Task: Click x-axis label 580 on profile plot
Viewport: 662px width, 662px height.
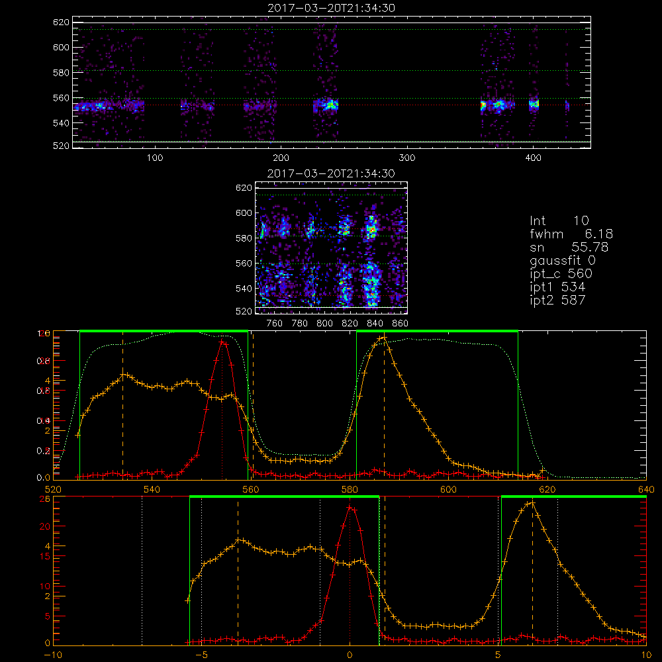Action: [x=350, y=489]
